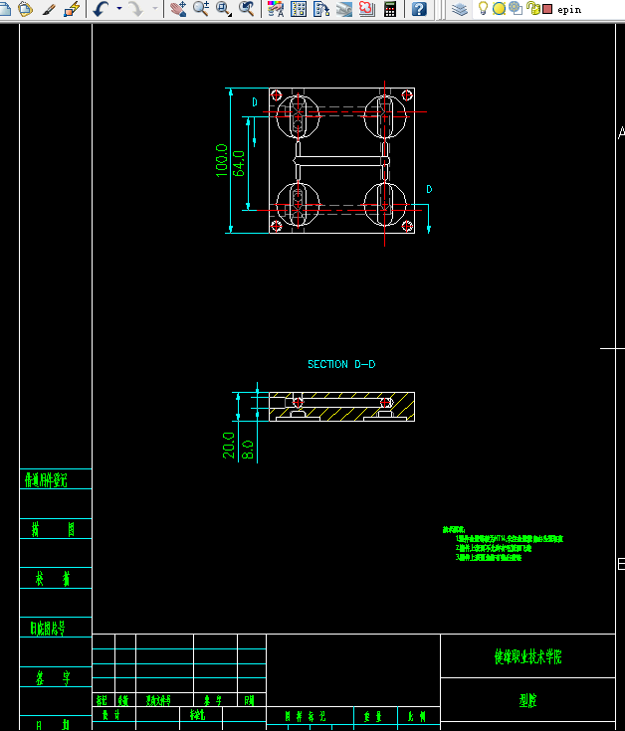This screenshot has height=731, width=625.
Task: Click the red layer color swatch
Action: [x=547, y=9]
